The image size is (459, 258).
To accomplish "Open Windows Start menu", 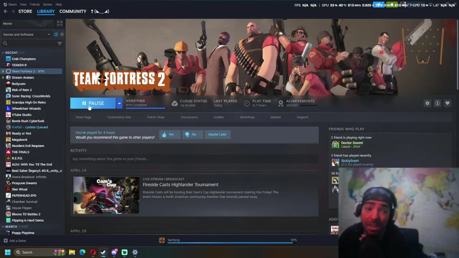I will point(8,252).
